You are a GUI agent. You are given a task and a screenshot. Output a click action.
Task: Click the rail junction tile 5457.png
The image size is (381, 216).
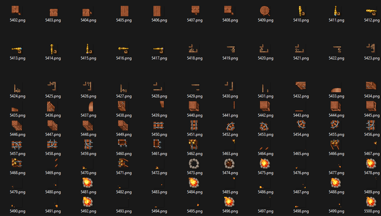pos(18,145)
